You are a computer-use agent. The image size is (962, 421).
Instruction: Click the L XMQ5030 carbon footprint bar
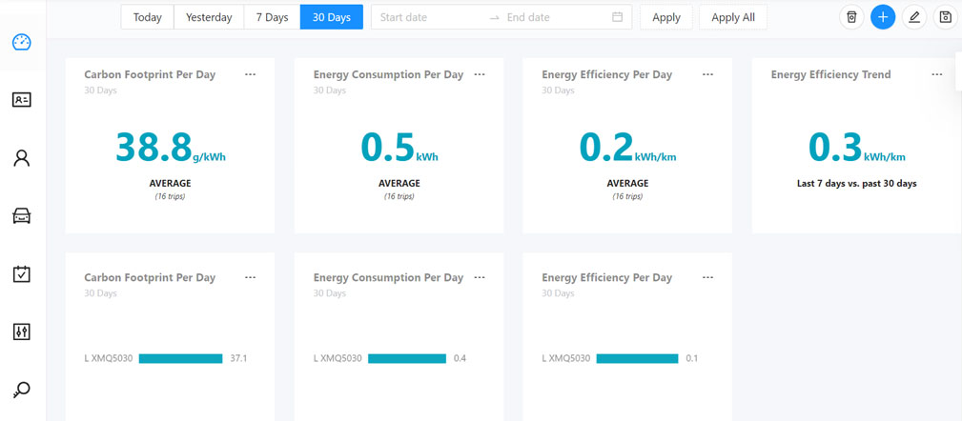click(180, 359)
